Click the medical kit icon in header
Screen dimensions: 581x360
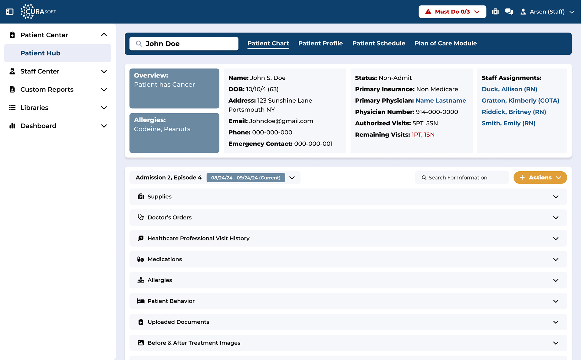pos(495,12)
